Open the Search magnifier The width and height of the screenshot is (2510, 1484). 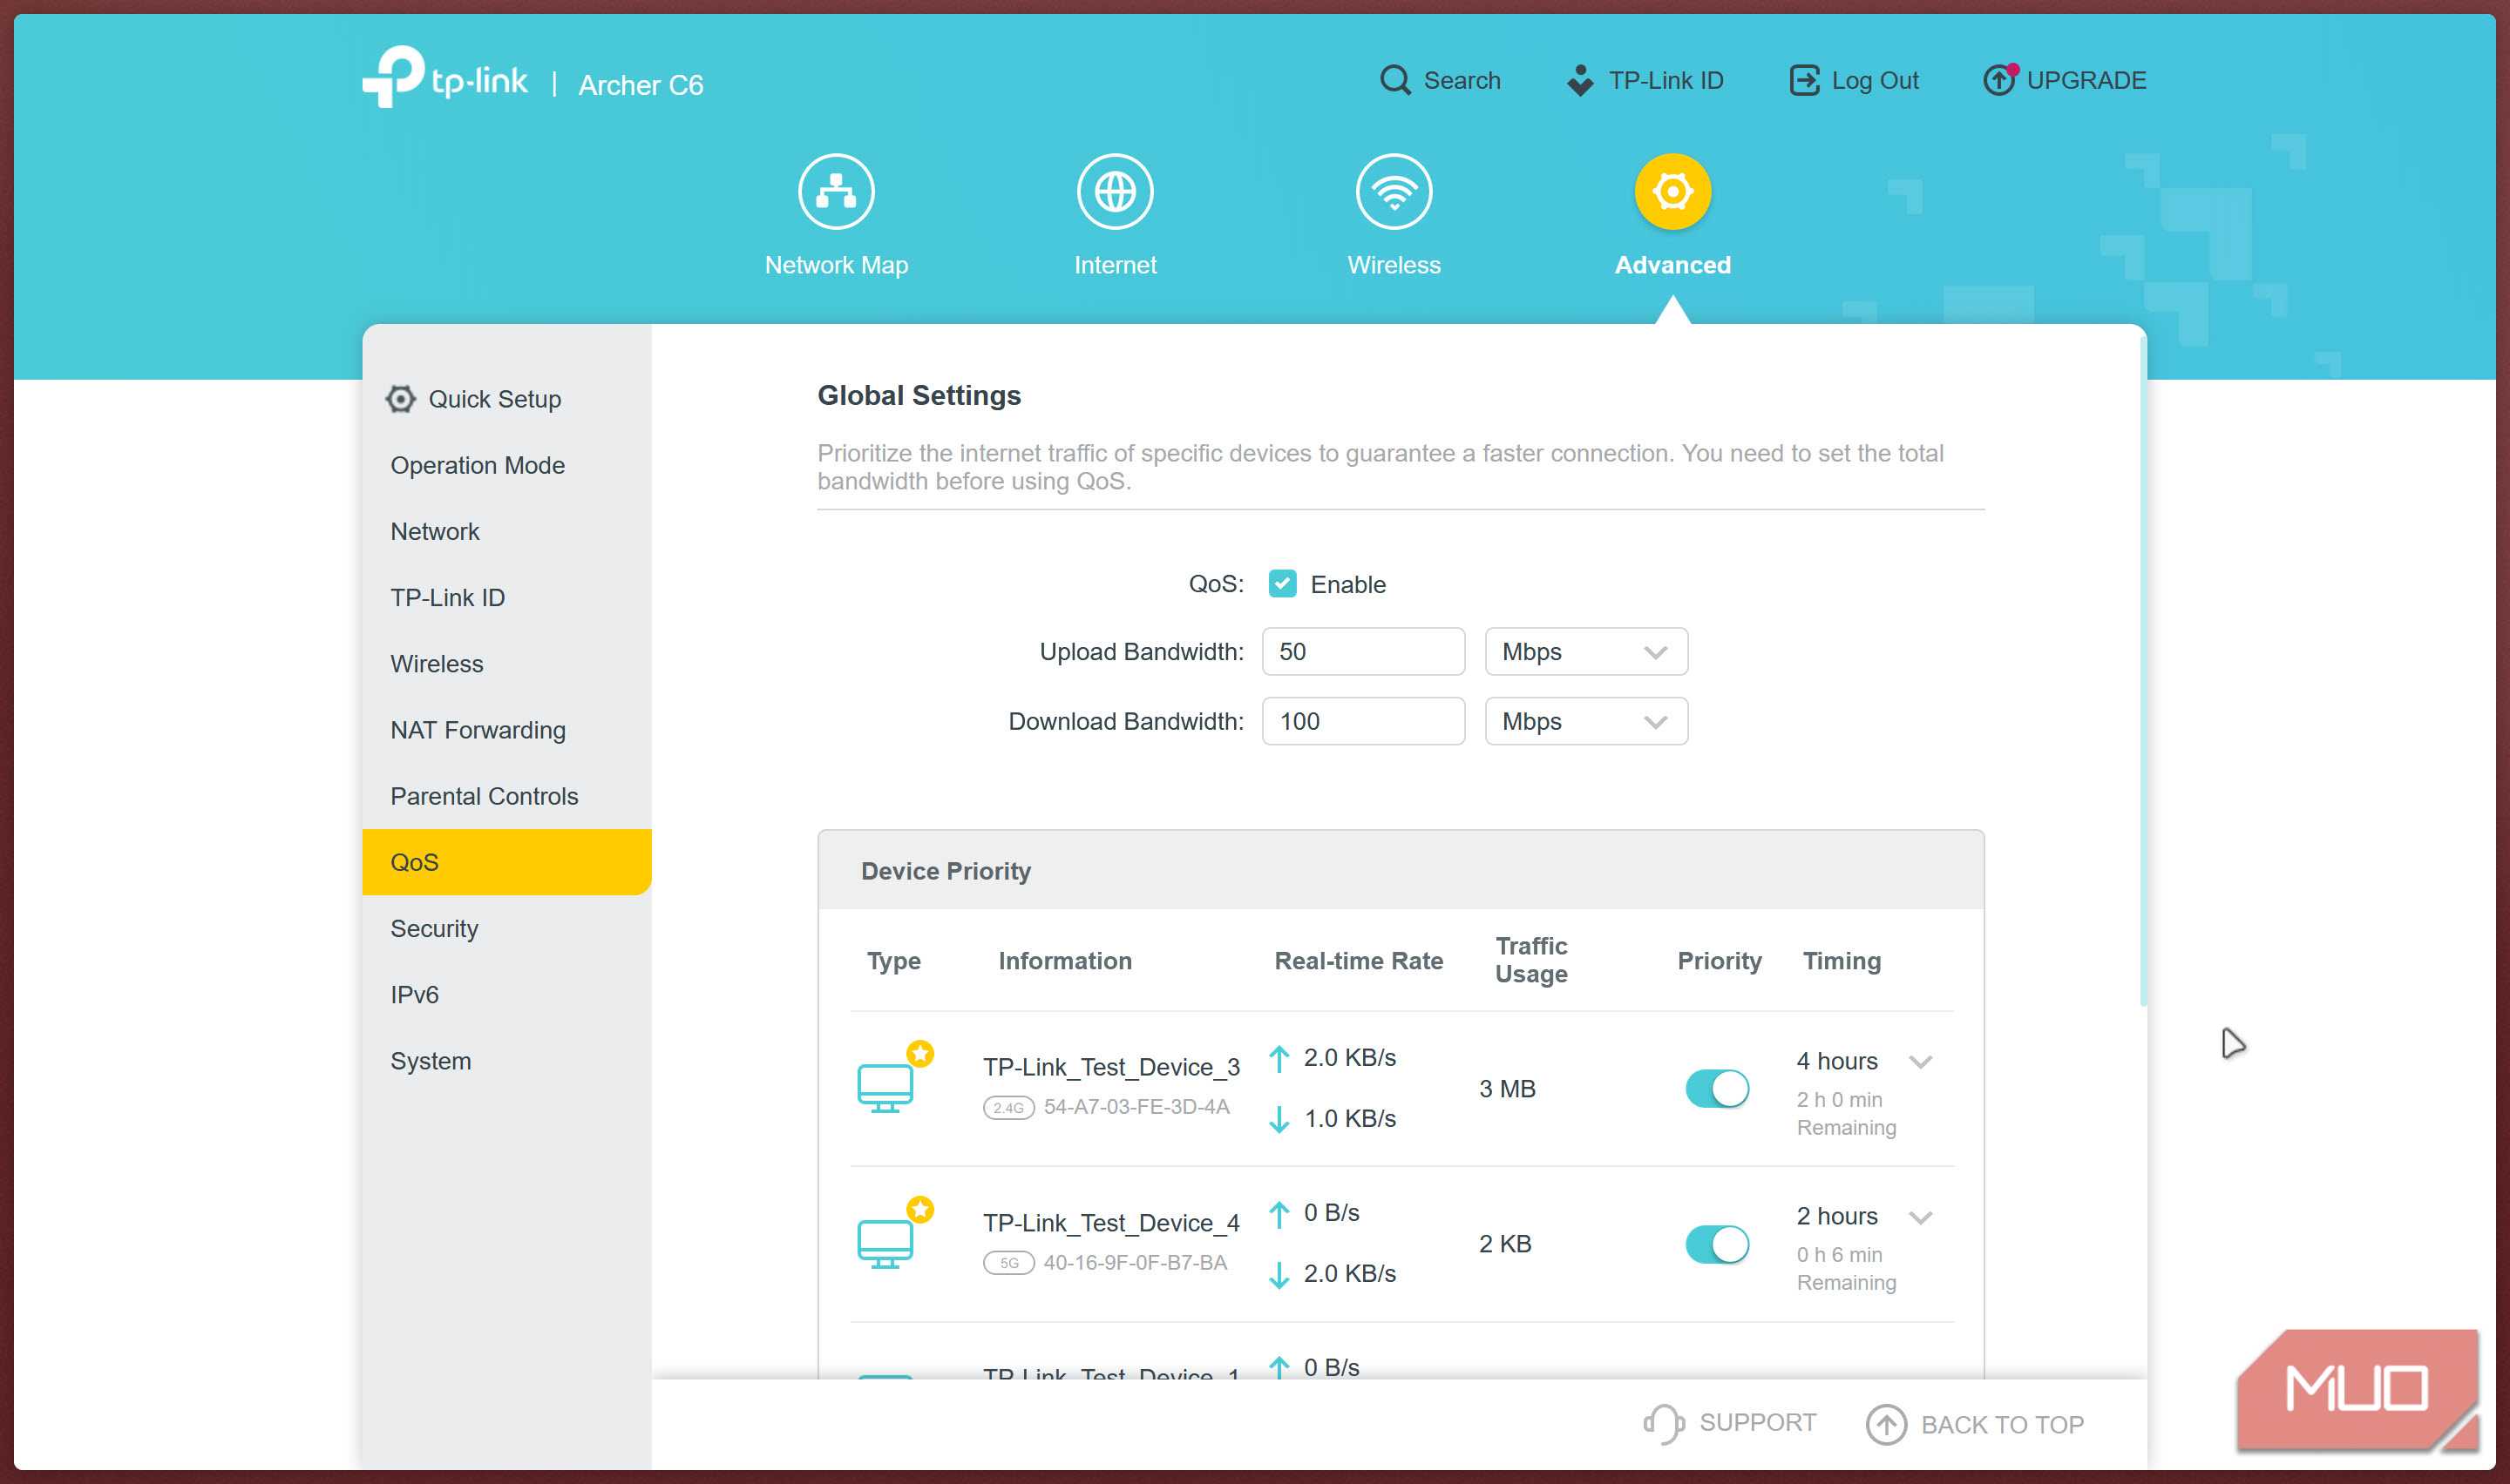(x=1394, y=80)
